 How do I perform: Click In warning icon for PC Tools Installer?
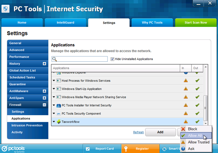click(x=186, y=105)
